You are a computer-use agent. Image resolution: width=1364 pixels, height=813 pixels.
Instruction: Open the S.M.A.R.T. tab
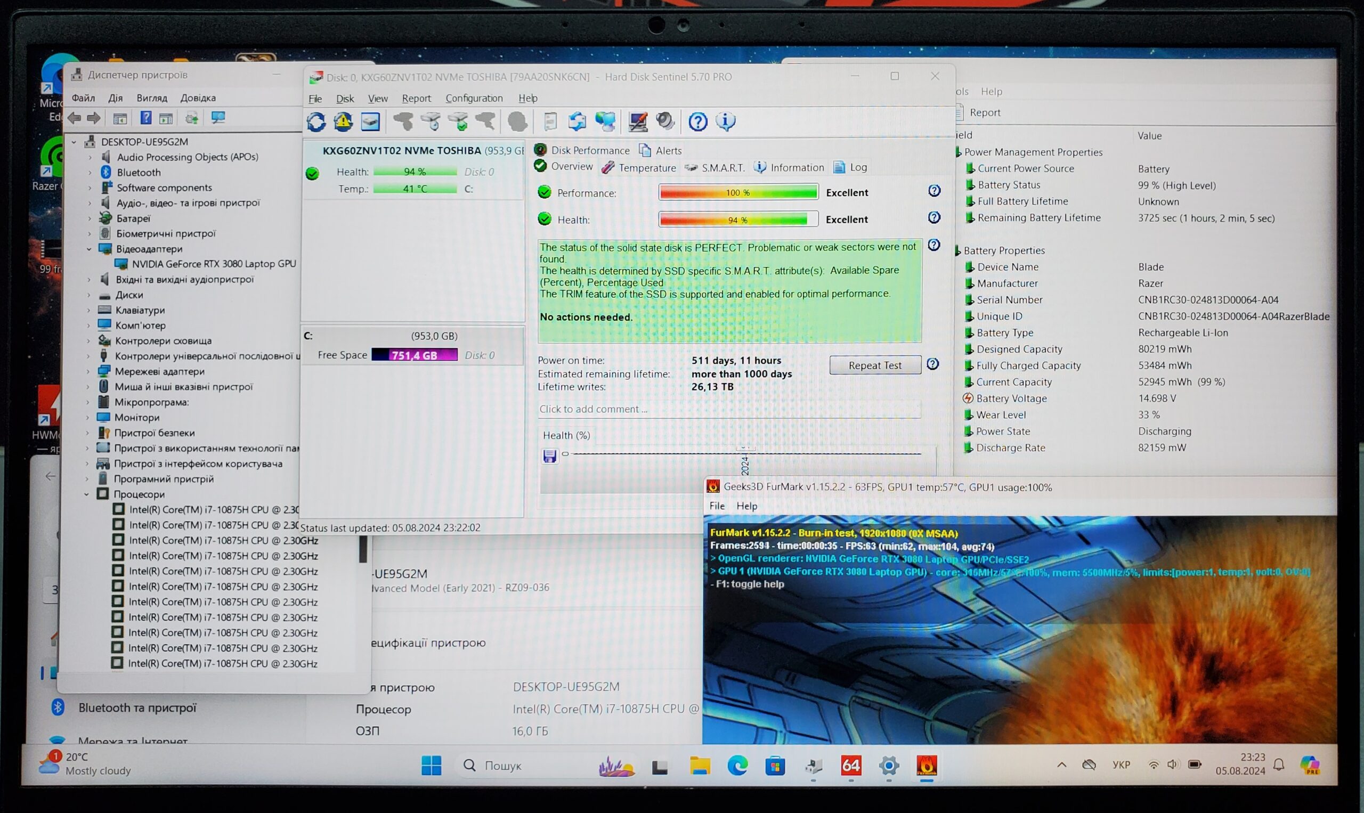pyautogui.click(x=722, y=168)
